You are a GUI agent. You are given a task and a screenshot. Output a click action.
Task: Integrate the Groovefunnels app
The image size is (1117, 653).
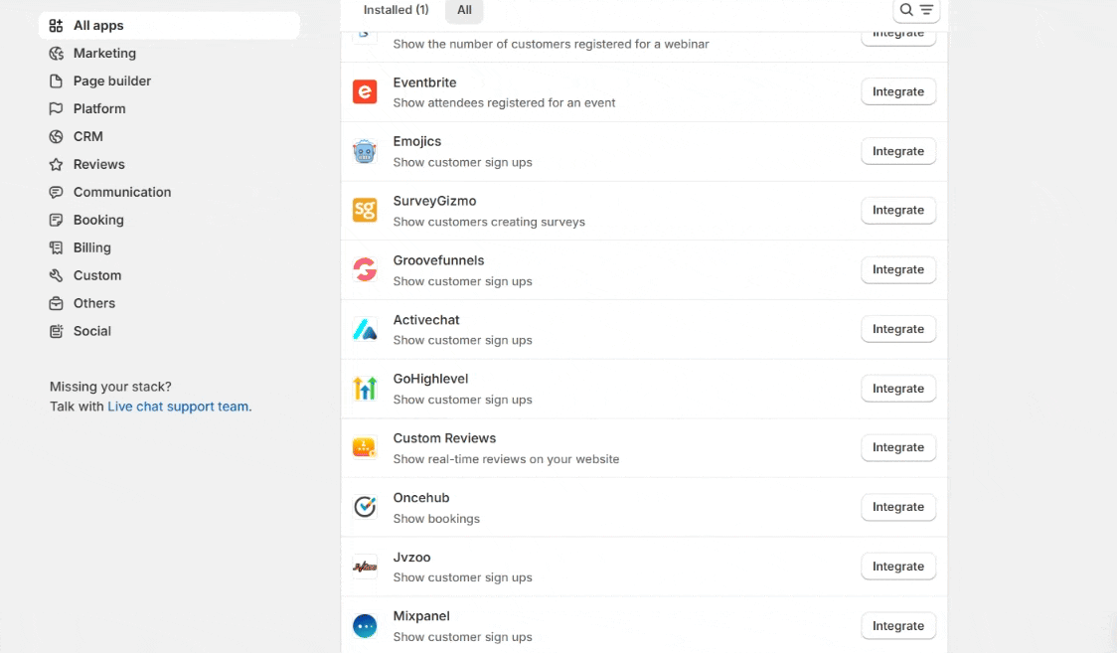[898, 270]
